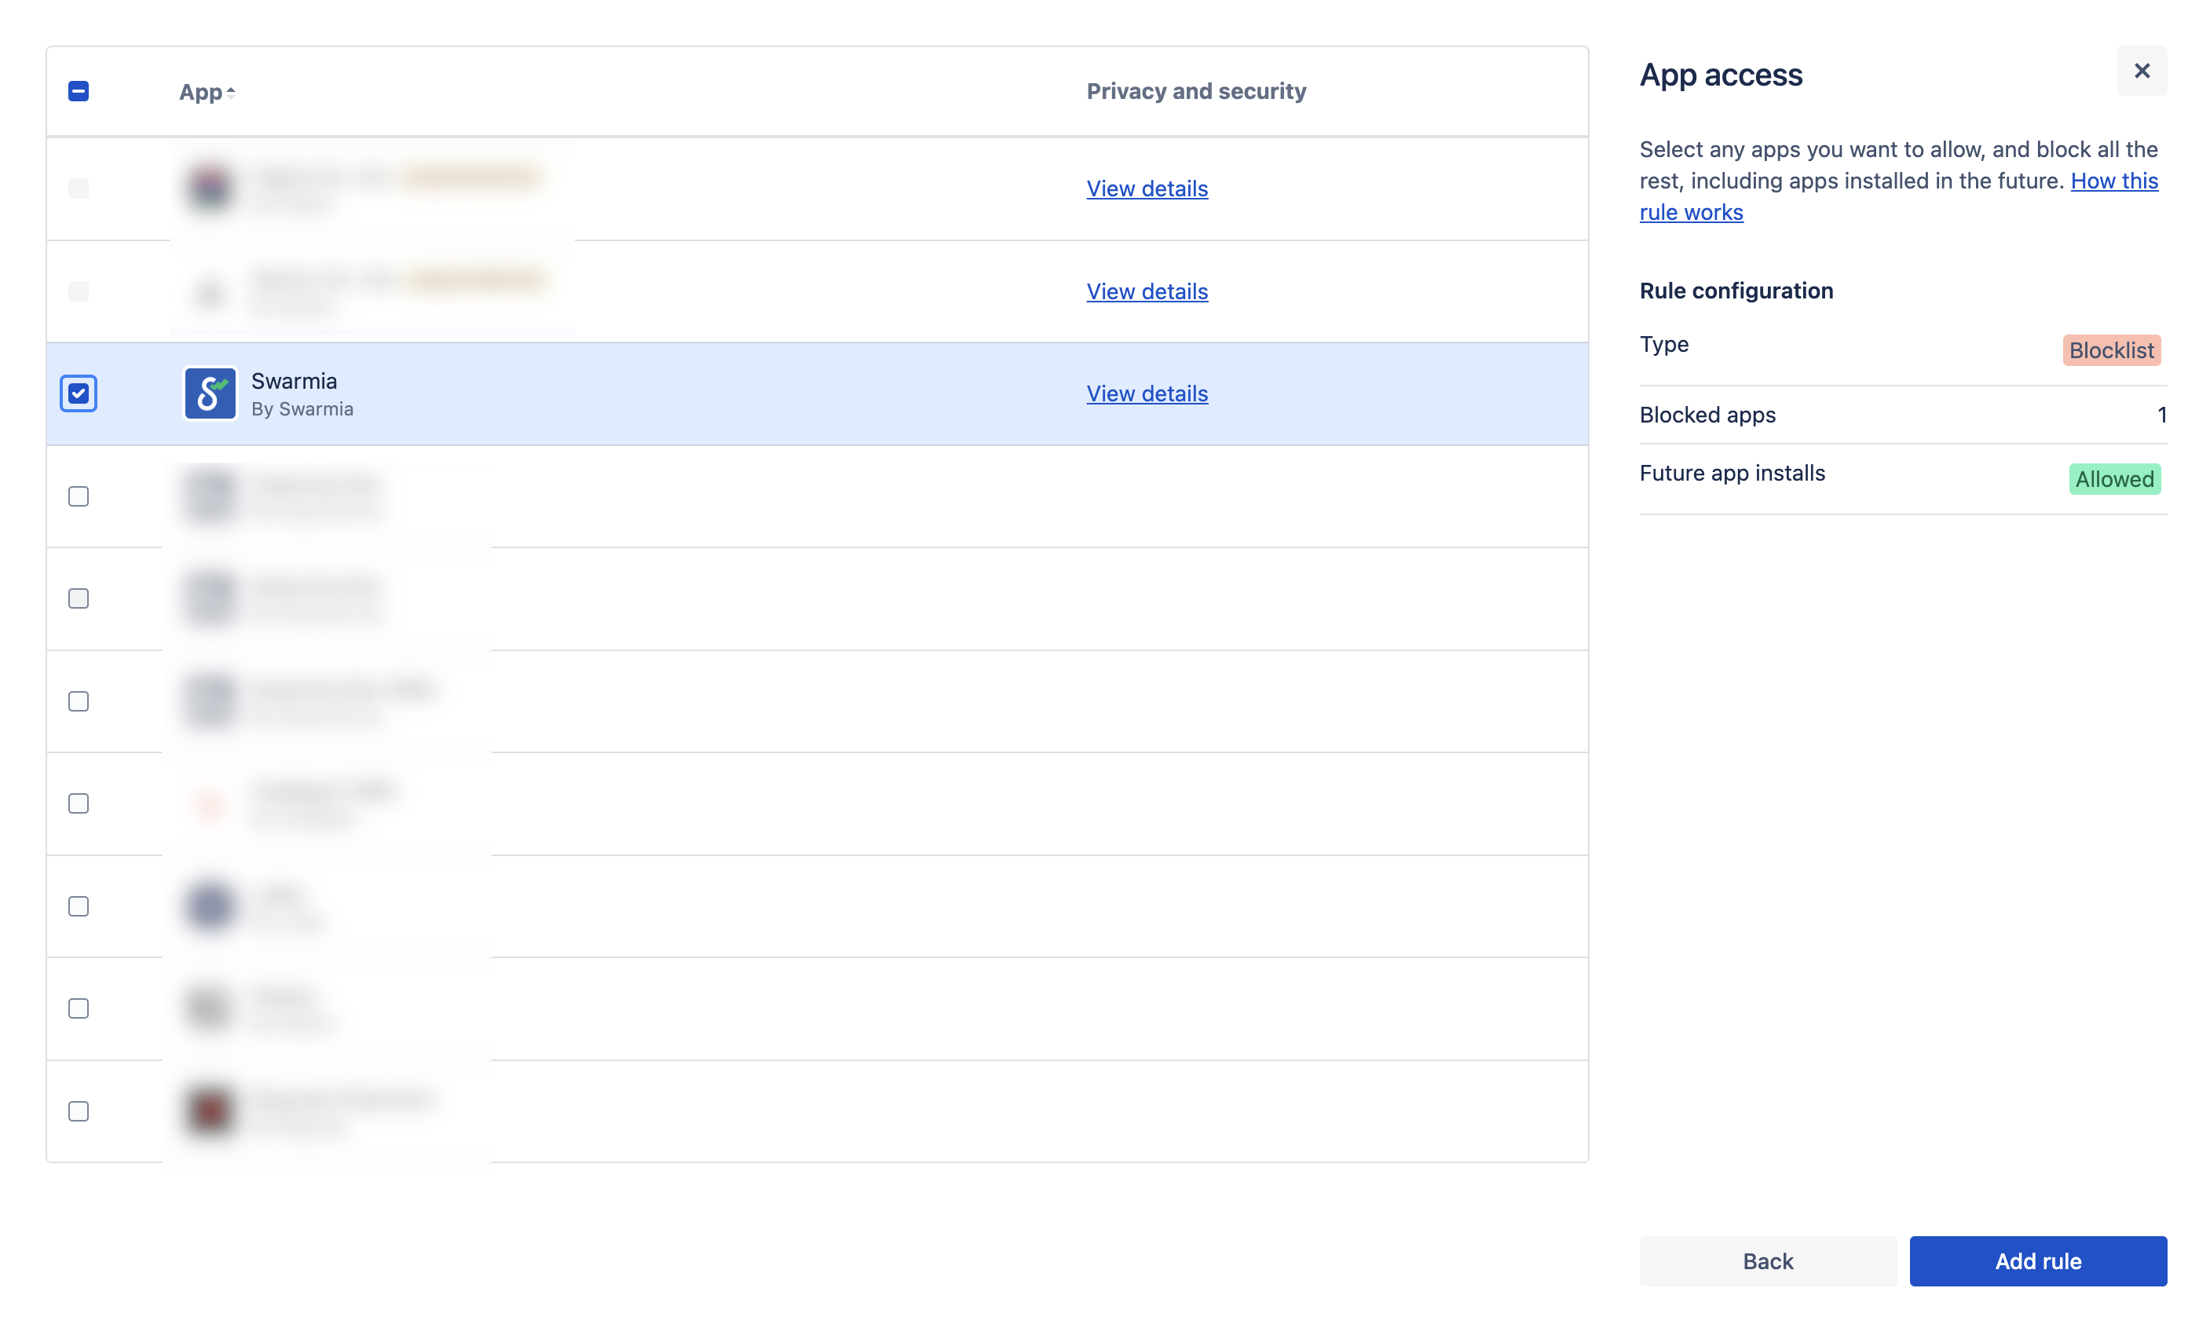Viewport: 2199px width, 1332px height.
Task: Open View details in first row
Action: pyautogui.click(x=1147, y=188)
